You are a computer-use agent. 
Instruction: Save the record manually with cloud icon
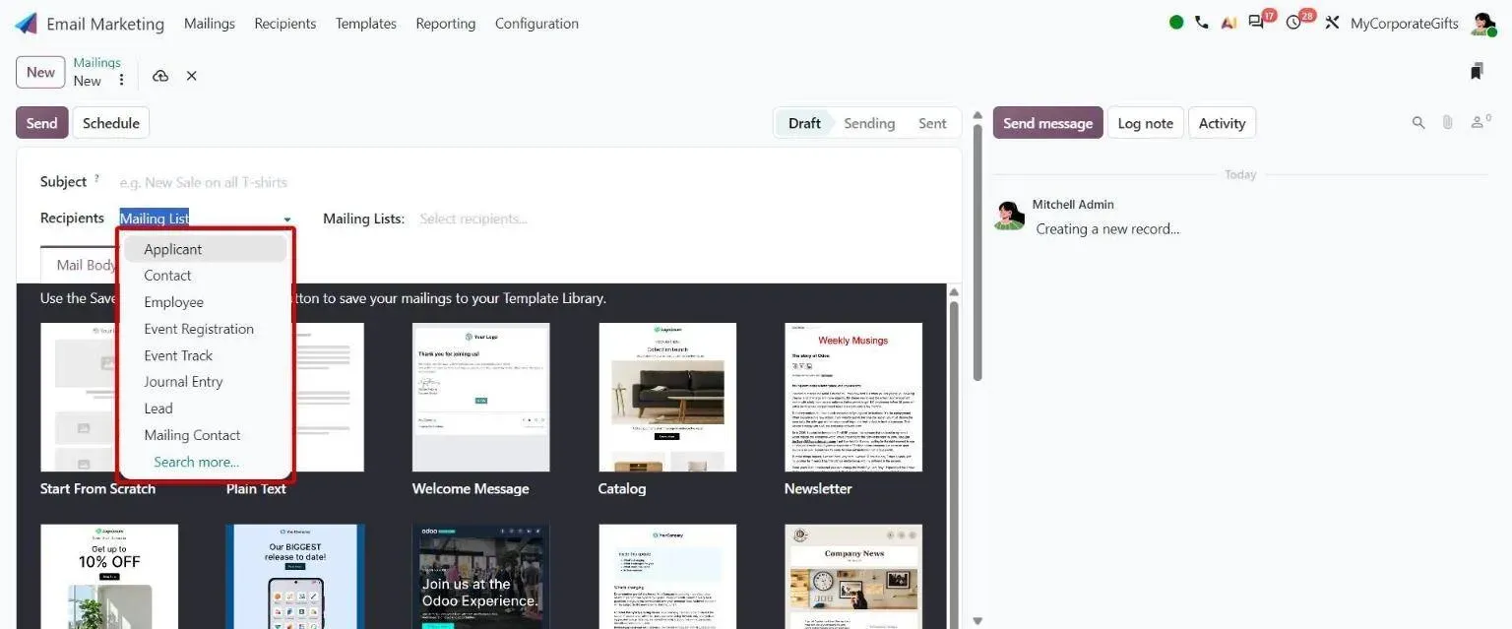pos(160,76)
